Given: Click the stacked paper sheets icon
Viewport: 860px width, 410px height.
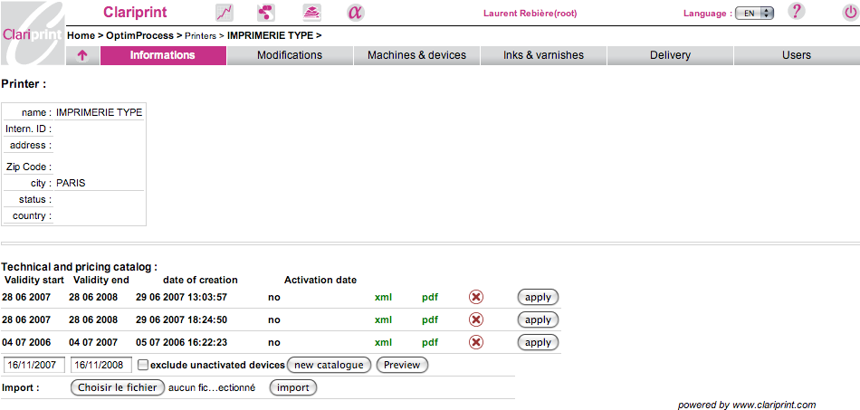Looking at the screenshot, I should [311, 13].
